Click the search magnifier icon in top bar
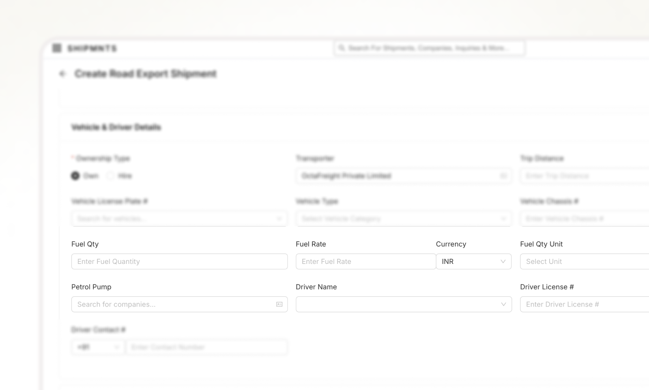649x390 pixels. click(x=342, y=48)
